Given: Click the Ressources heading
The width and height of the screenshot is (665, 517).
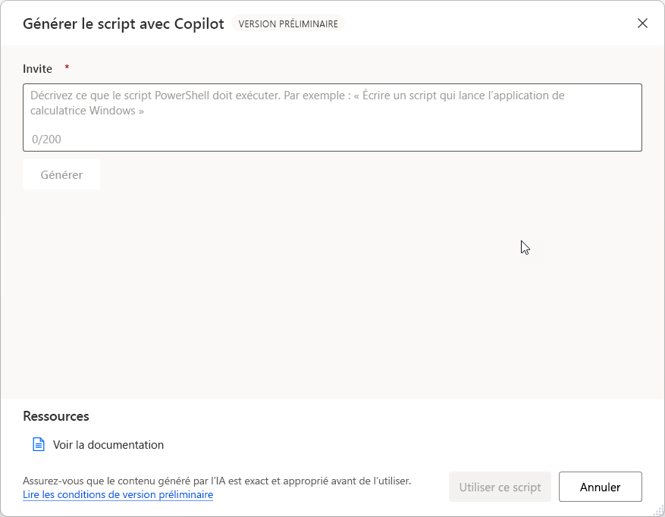Looking at the screenshot, I should coord(56,416).
